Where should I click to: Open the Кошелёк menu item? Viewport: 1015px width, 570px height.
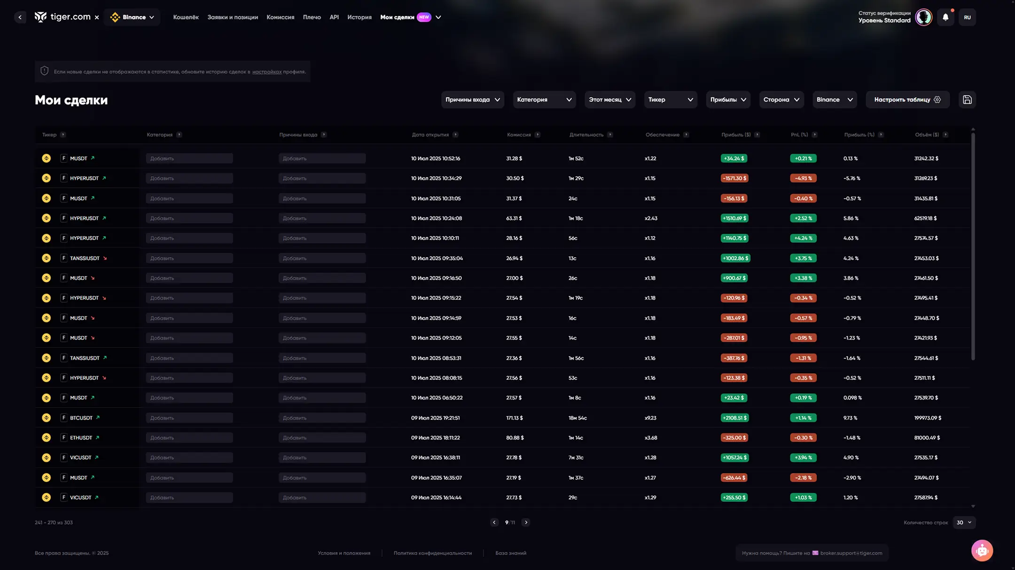click(186, 17)
